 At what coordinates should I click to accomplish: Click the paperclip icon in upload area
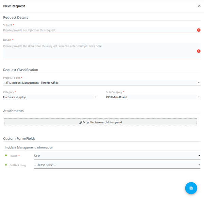click(81, 122)
